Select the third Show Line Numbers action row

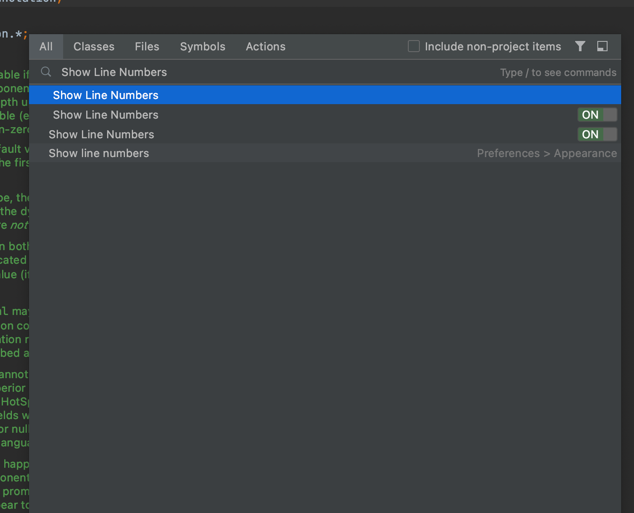[x=101, y=134]
